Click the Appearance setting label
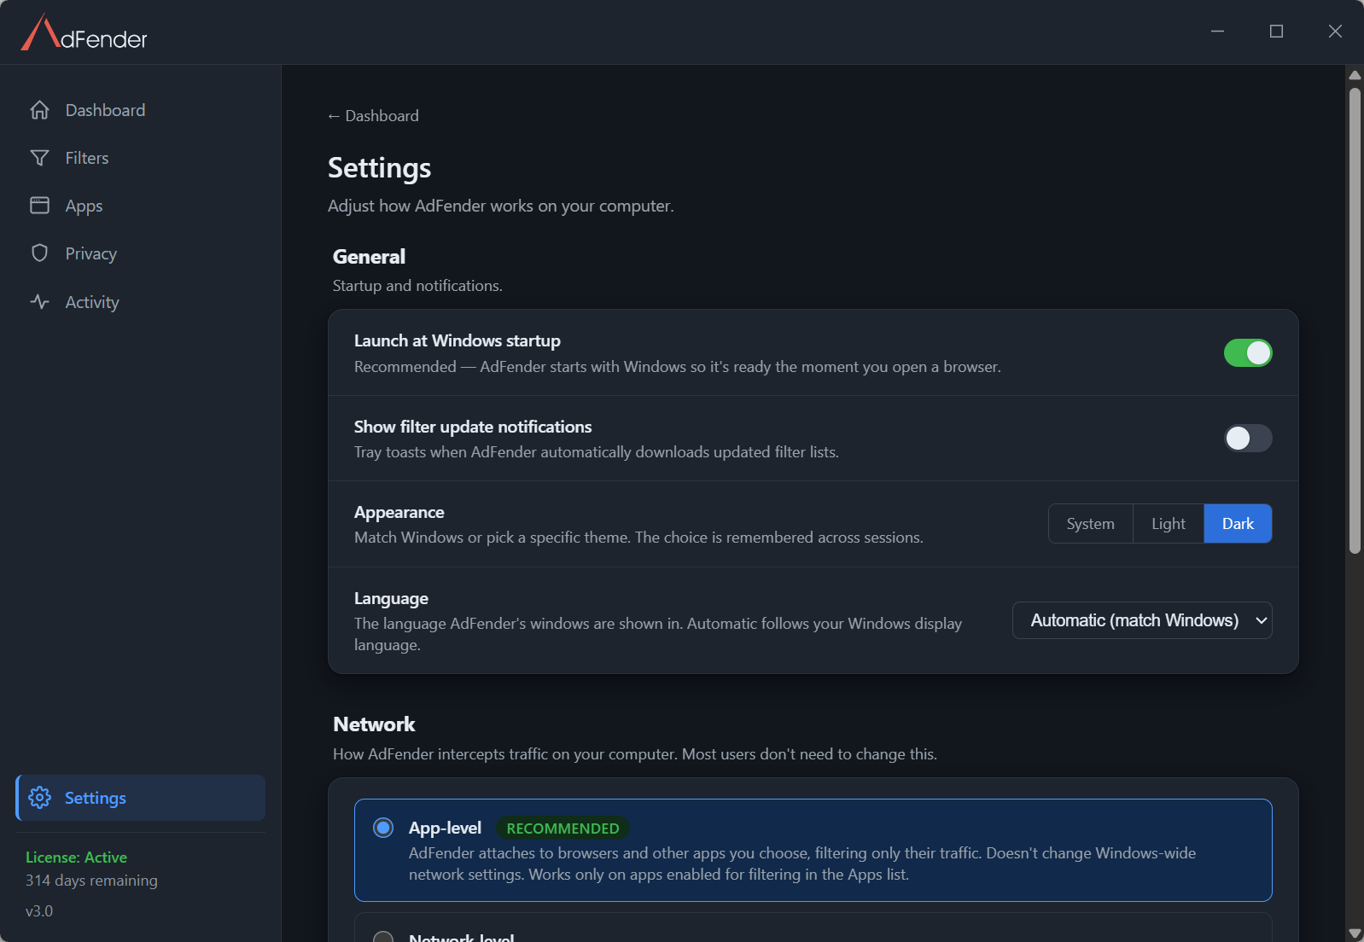This screenshot has width=1364, height=942. point(399,512)
